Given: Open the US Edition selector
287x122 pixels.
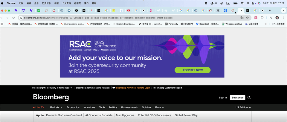Looking at the screenshot, I should point(243,107).
